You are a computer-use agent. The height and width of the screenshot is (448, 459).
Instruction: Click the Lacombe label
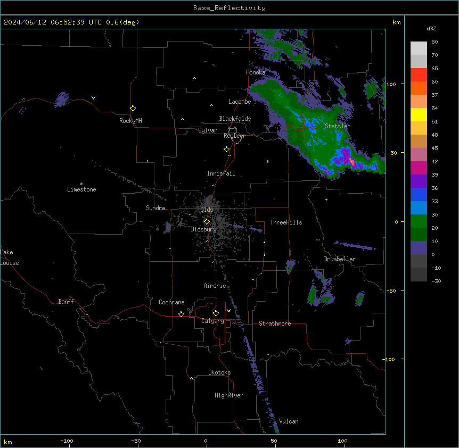click(x=240, y=102)
